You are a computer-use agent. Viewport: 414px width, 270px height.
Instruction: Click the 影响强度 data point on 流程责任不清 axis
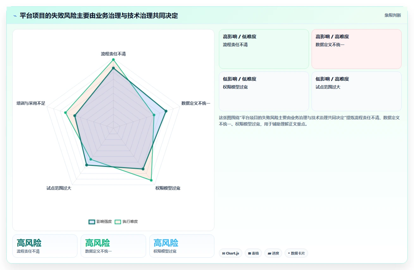click(113, 68)
